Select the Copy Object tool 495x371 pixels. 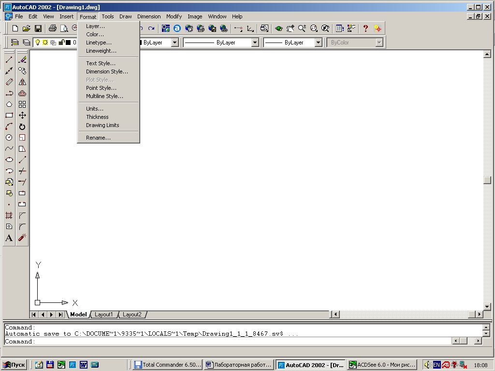(22, 71)
